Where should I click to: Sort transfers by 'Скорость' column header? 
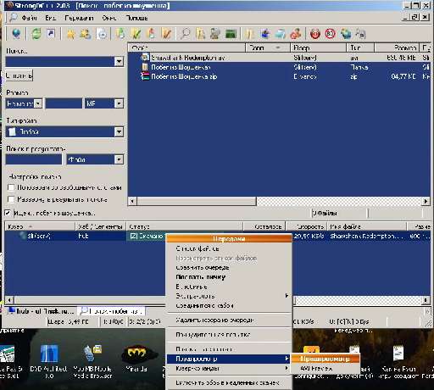point(306,226)
